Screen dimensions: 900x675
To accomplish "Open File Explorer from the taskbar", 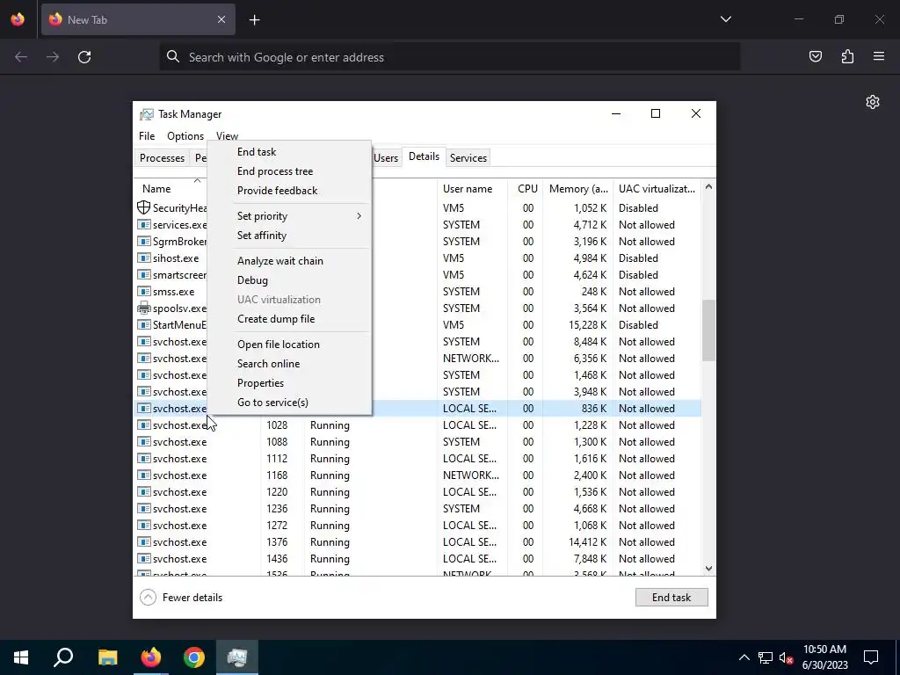I will coord(107,657).
